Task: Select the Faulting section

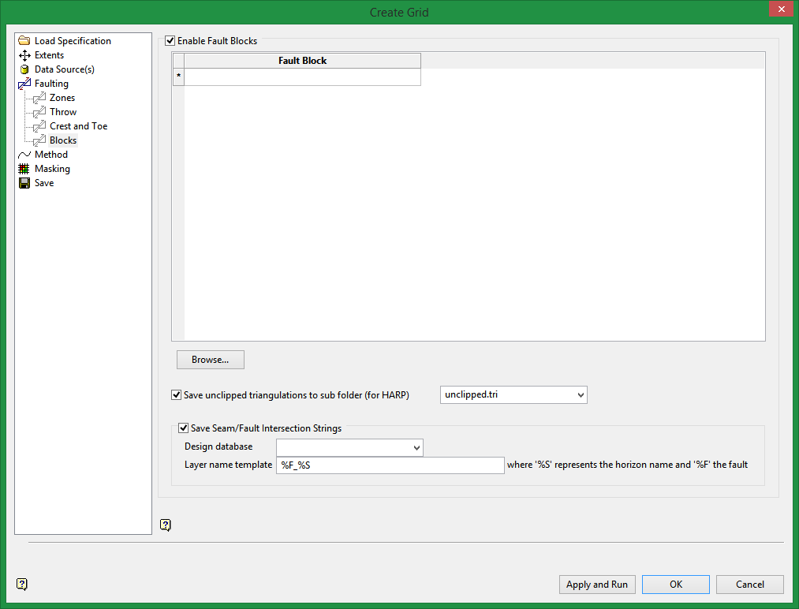Action: [53, 83]
